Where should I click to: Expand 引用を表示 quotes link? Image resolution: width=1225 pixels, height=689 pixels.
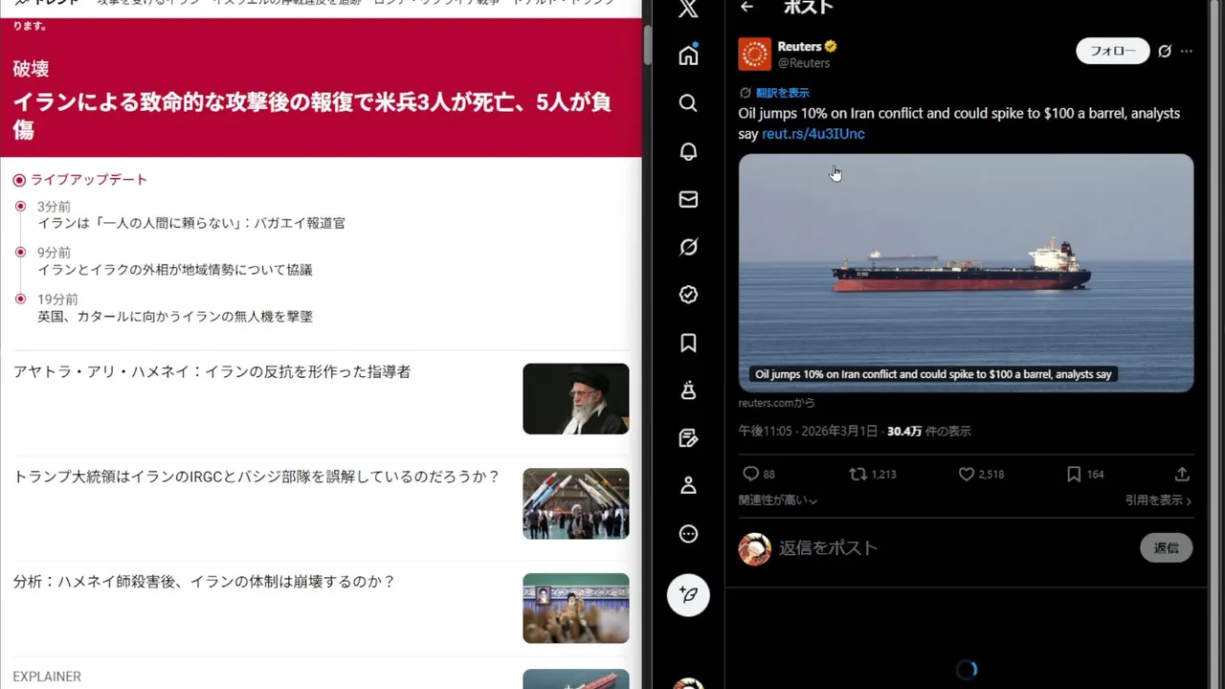(x=1159, y=500)
